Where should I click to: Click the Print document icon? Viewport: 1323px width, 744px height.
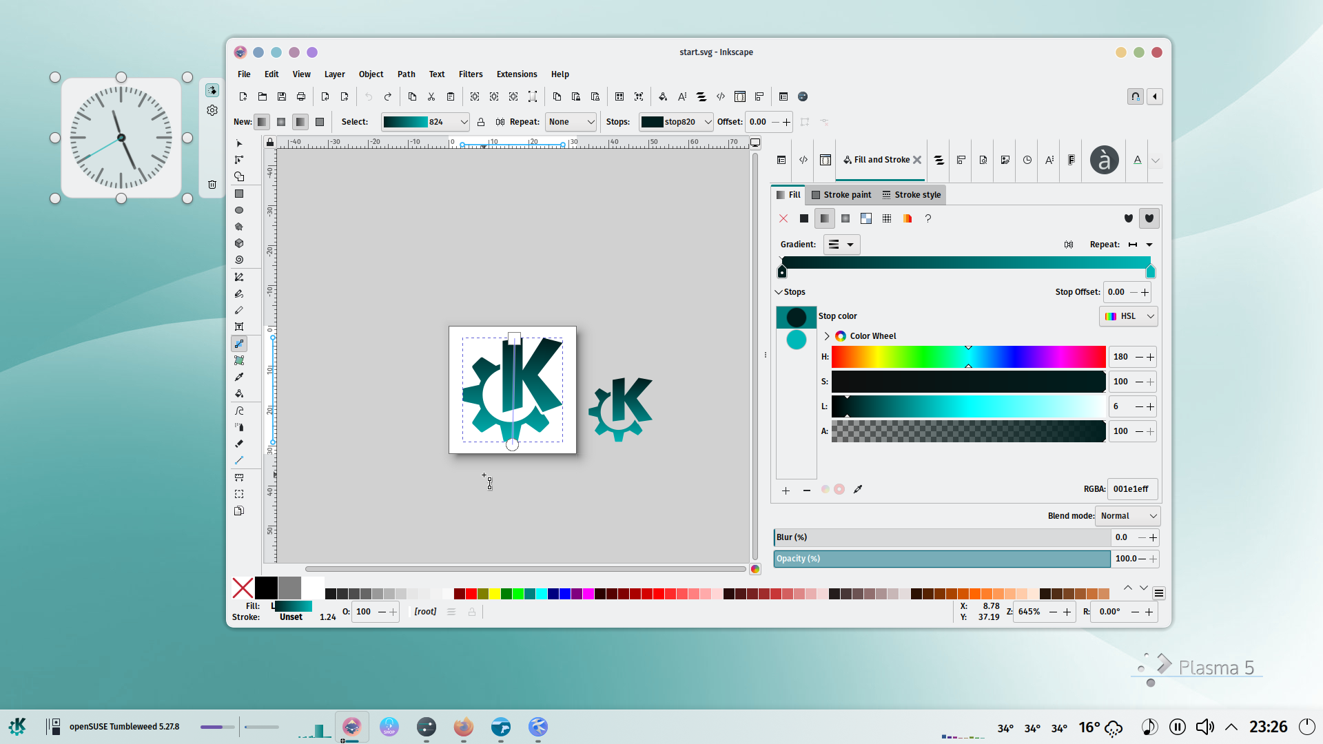coord(301,96)
